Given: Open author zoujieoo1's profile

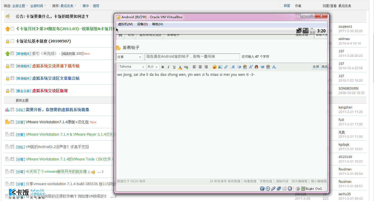Looking at the screenshot, I should coord(345,27).
